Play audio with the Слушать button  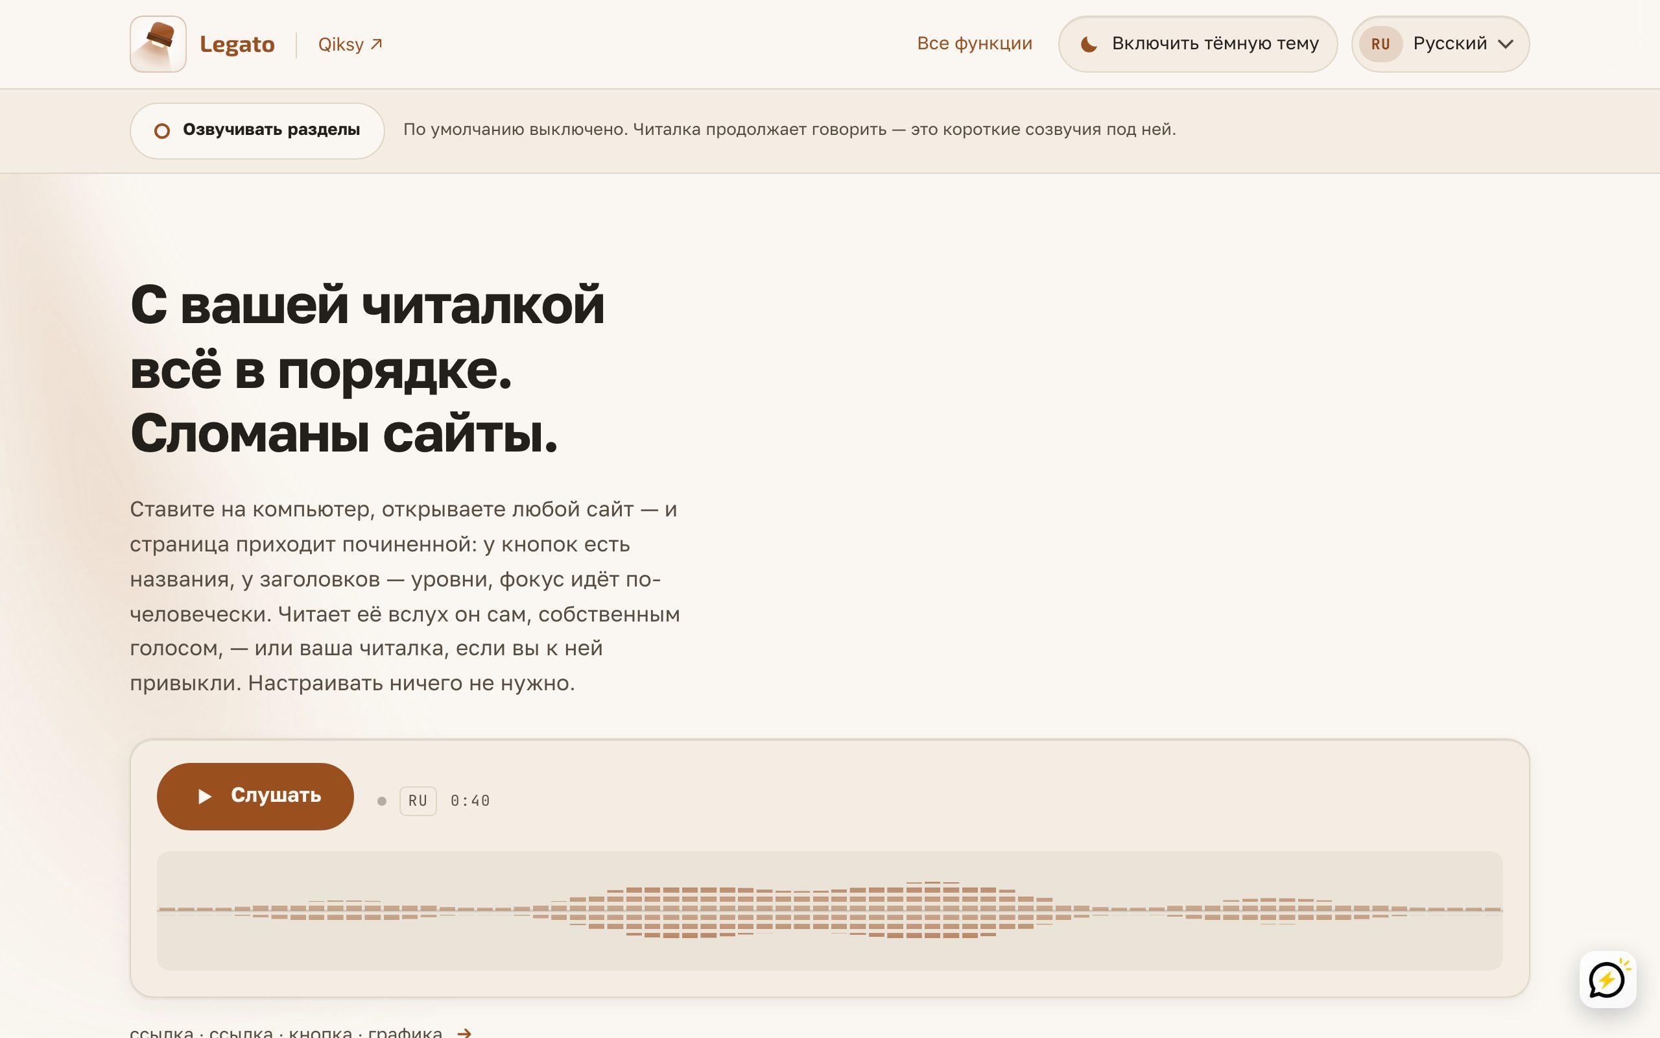pos(255,797)
